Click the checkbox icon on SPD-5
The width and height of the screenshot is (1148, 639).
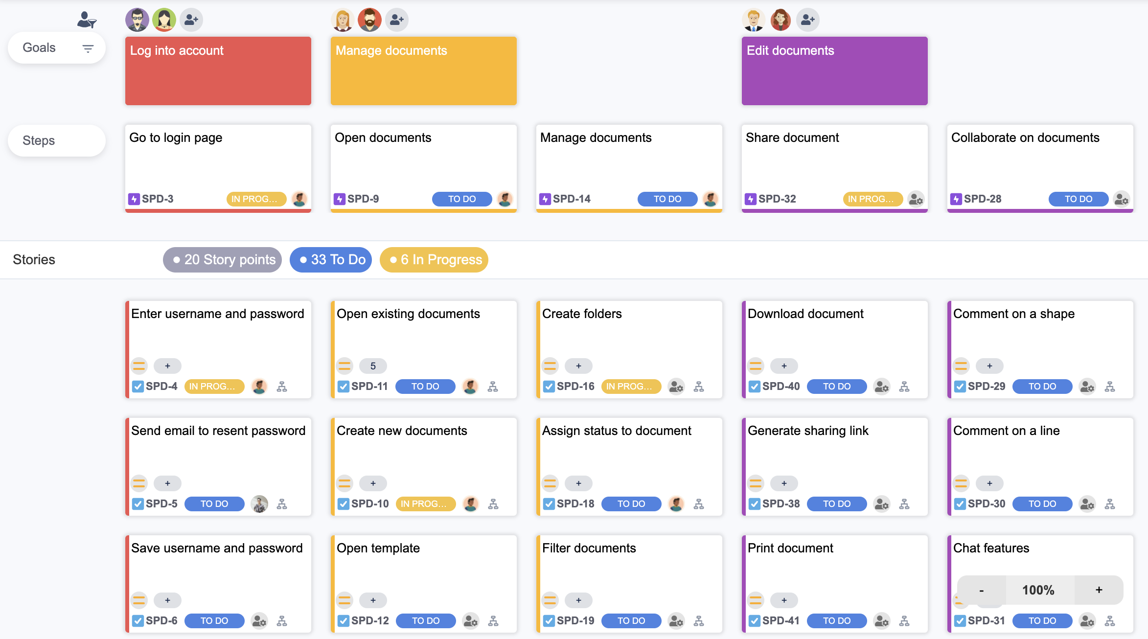point(138,504)
